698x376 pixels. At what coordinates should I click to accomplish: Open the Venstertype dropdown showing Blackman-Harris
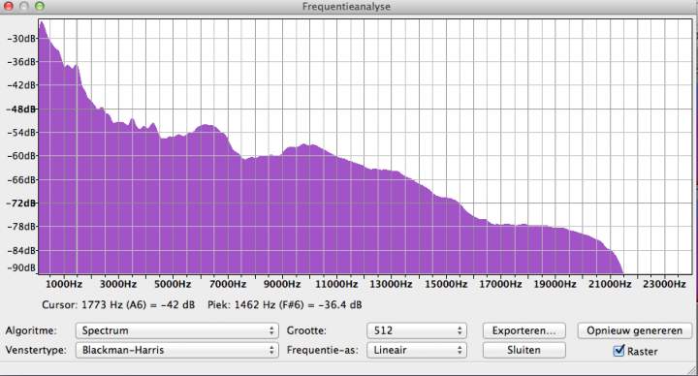coord(177,350)
